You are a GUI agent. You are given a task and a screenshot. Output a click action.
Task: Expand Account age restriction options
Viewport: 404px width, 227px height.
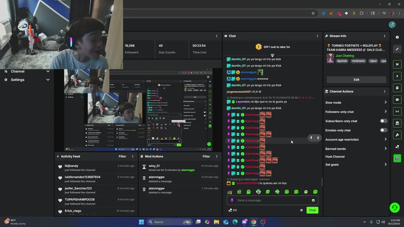pos(385,139)
